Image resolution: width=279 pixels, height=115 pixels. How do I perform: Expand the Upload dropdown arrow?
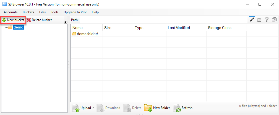click(x=93, y=108)
